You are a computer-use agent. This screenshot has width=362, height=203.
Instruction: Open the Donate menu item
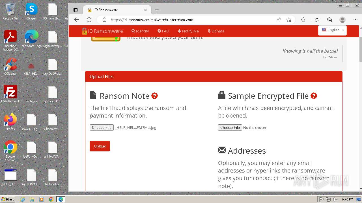pos(216,31)
